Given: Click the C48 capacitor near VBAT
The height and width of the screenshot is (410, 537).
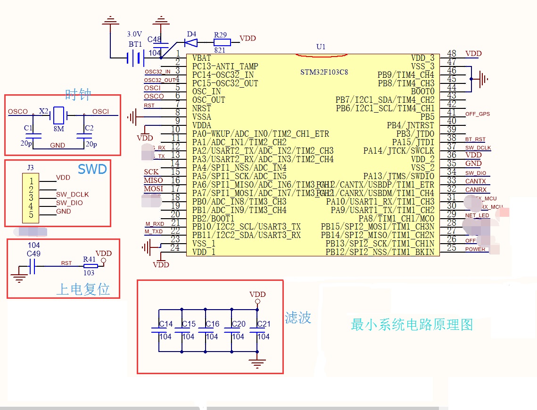Looking at the screenshot, I should (x=161, y=45).
